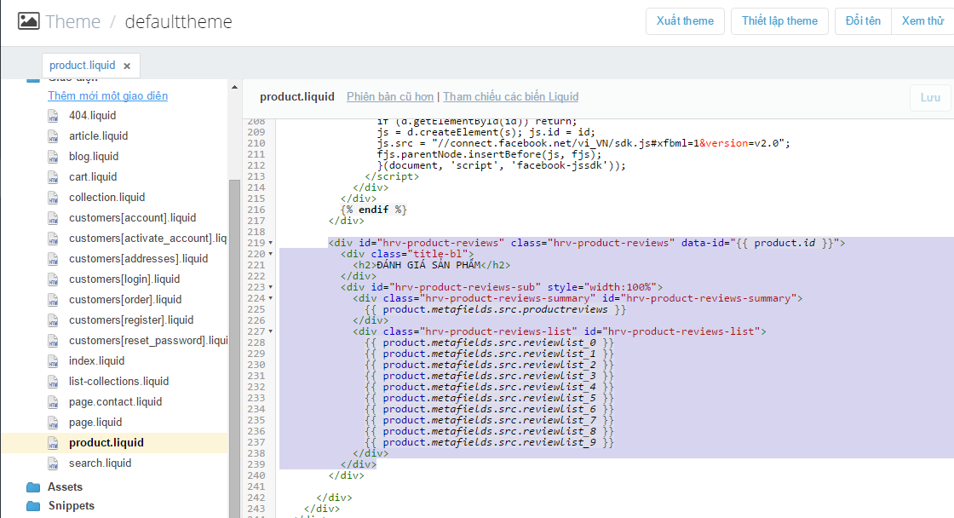The height and width of the screenshot is (518, 954).
Task: Click the customers[activate_account] file icon
Action: [54, 239]
